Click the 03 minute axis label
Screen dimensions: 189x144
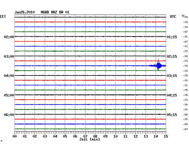[x=45, y=136]
